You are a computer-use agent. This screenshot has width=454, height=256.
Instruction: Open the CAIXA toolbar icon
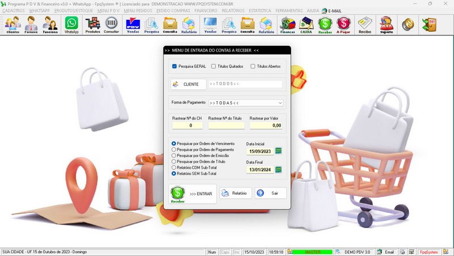point(306,25)
